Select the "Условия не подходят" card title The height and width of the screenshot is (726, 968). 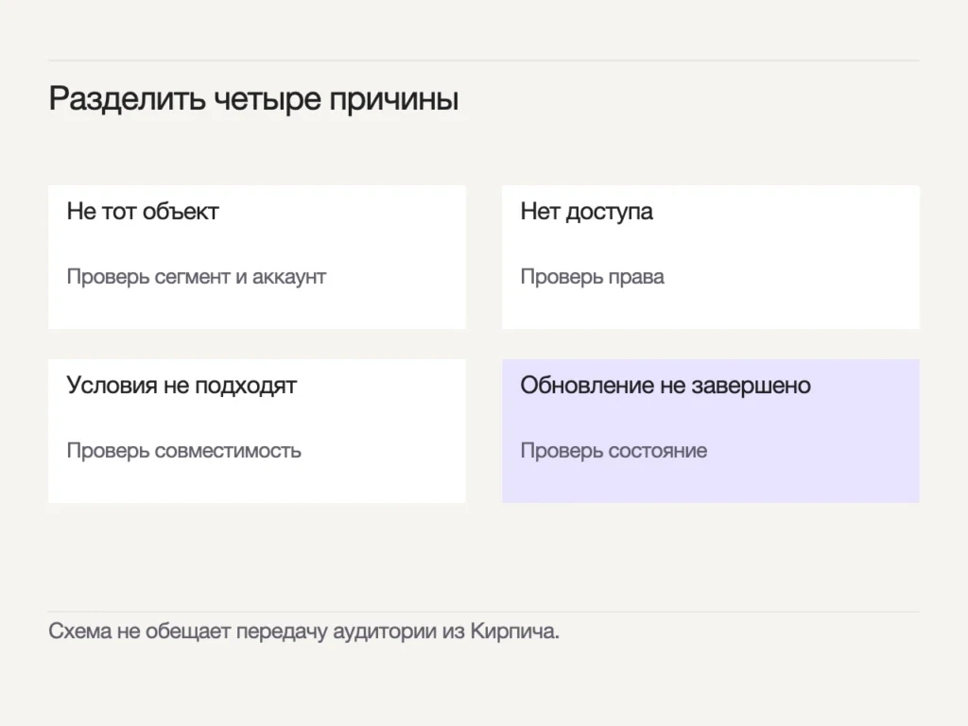click(x=181, y=386)
